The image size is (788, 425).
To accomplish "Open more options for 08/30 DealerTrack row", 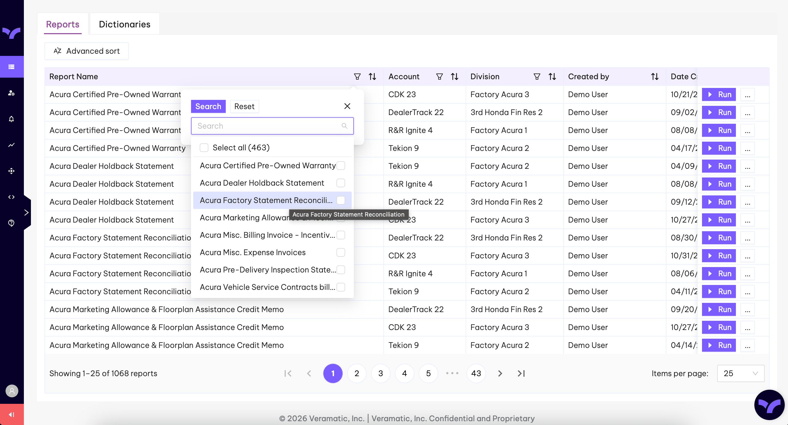I will pos(747,238).
